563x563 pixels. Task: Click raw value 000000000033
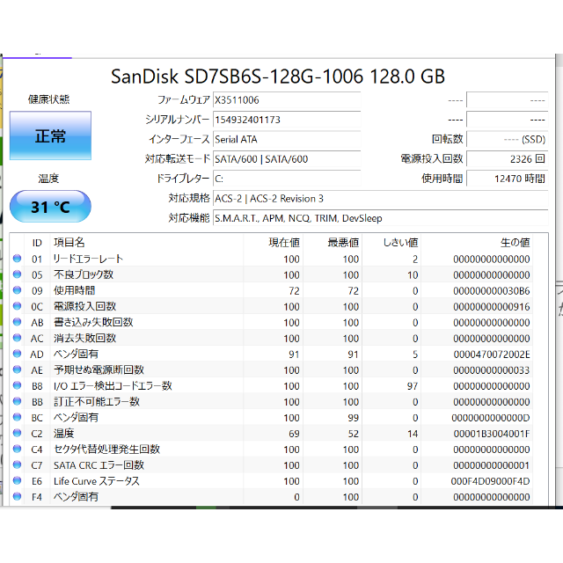coord(492,370)
